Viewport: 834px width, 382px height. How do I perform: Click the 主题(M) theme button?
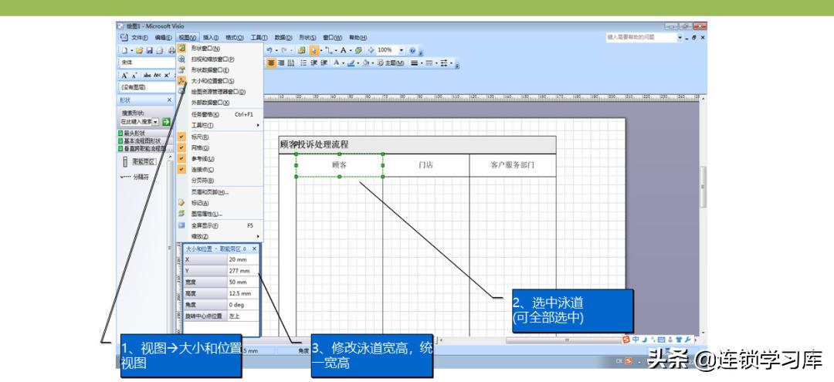pyautogui.click(x=391, y=63)
